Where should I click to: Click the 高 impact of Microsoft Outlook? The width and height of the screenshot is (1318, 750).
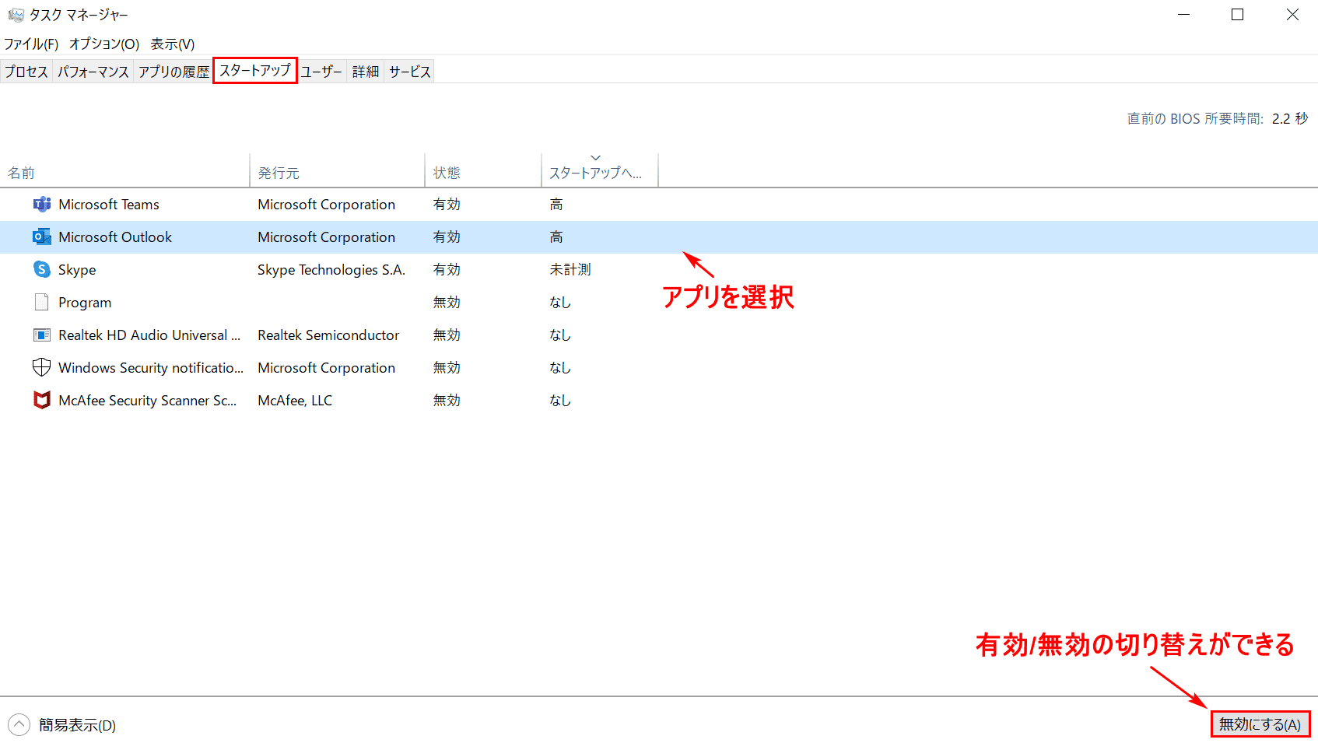[x=556, y=237]
